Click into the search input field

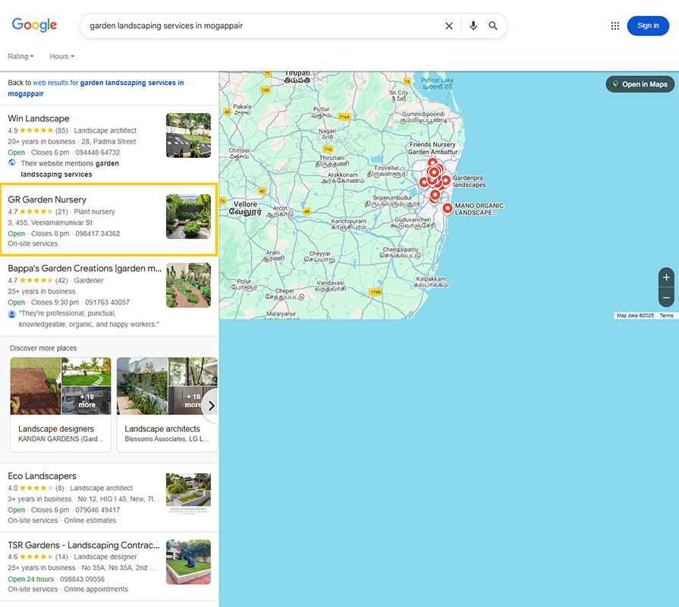258,26
